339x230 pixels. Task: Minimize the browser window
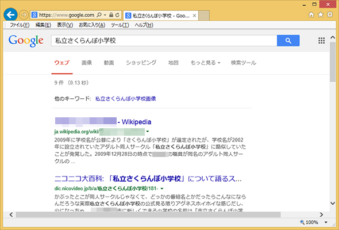[x=304, y=5]
